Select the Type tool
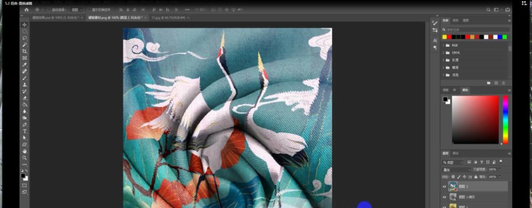Image resolution: width=532 pixels, height=208 pixels. 24,131
